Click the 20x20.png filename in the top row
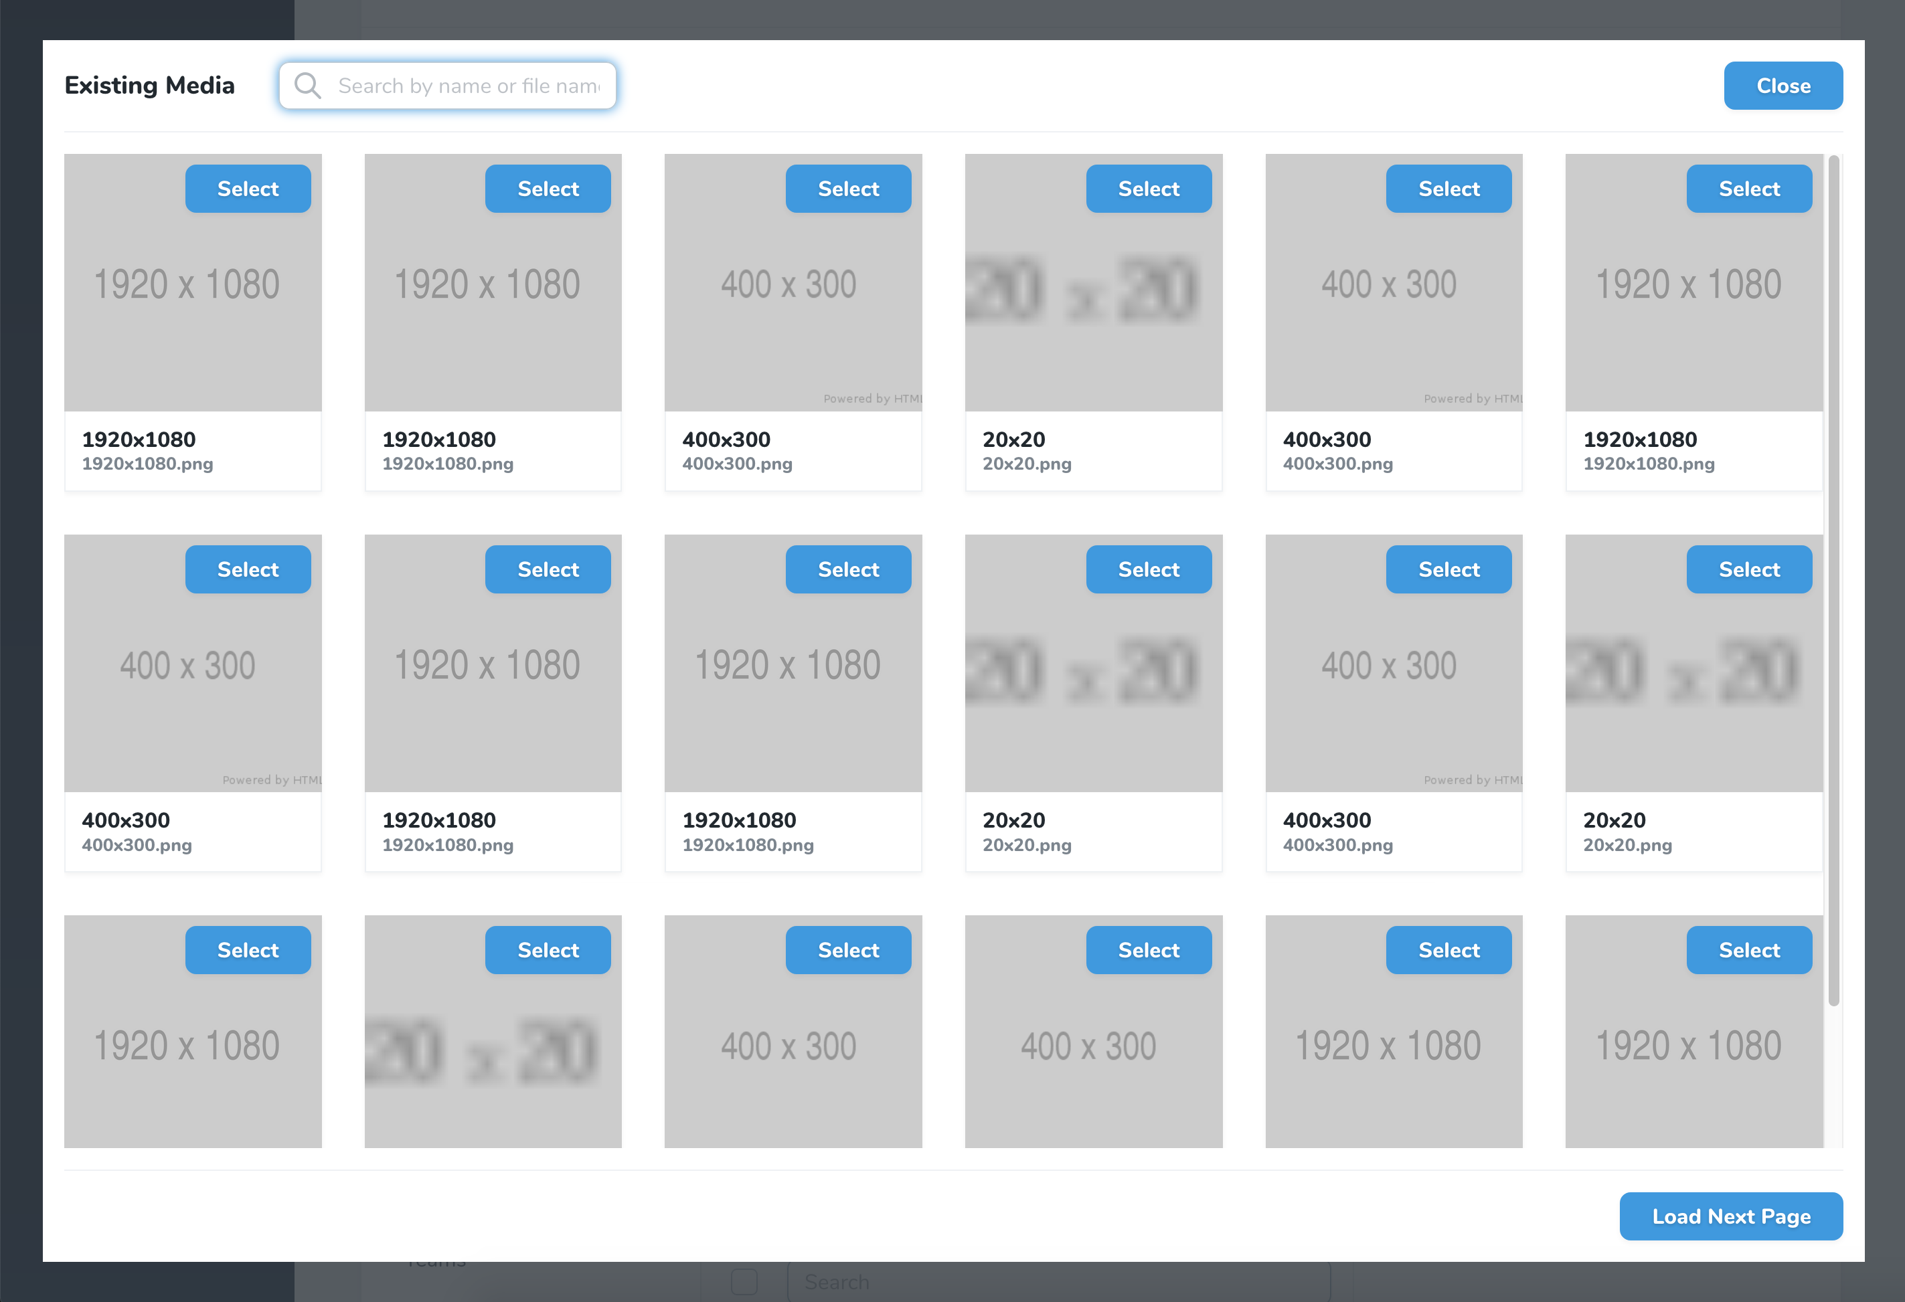Screen dimensions: 1905x1302 [x=1026, y=464]
